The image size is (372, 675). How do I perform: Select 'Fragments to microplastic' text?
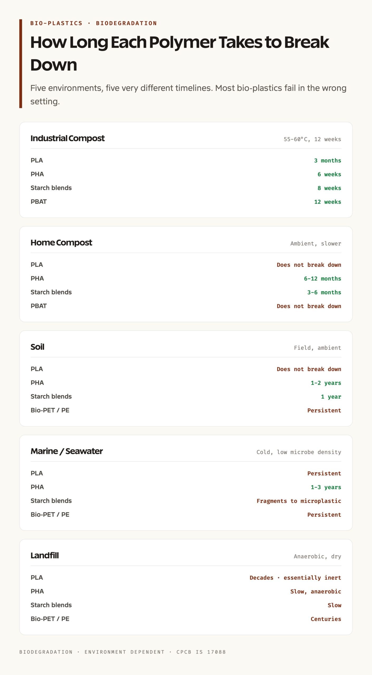click(x=299, y=501)
